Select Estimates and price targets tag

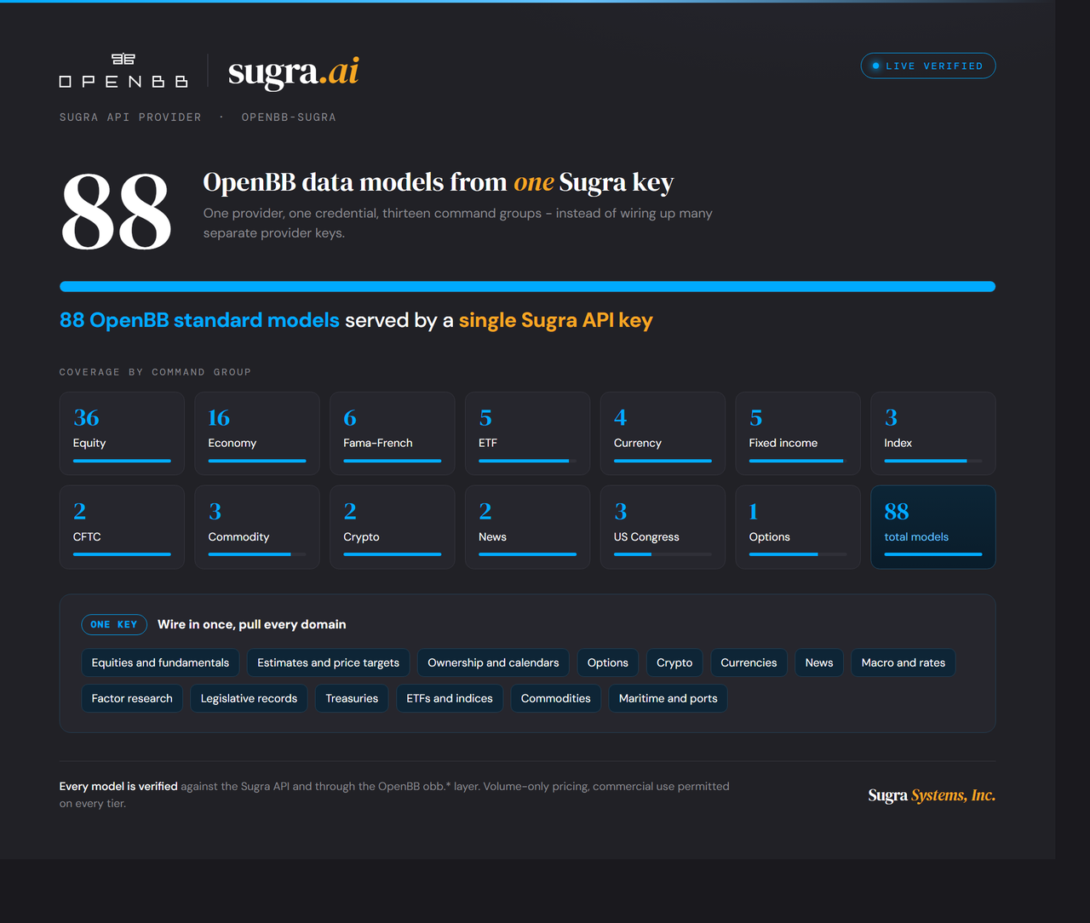point(328,662)
